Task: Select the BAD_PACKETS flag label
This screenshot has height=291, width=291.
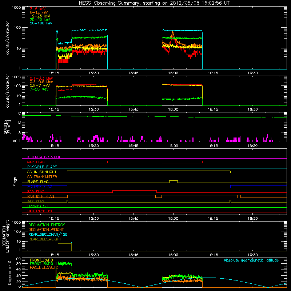Action: tap(40, 211)
